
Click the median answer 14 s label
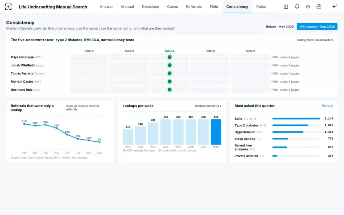coord(208,106)
